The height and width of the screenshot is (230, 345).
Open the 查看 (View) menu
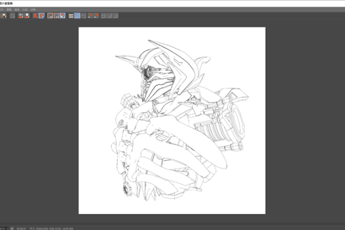(x=17, y=10)
